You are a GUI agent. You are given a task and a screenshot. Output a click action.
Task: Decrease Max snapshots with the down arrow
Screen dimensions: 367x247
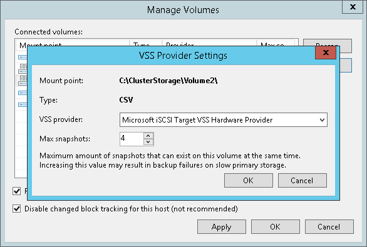148,142
